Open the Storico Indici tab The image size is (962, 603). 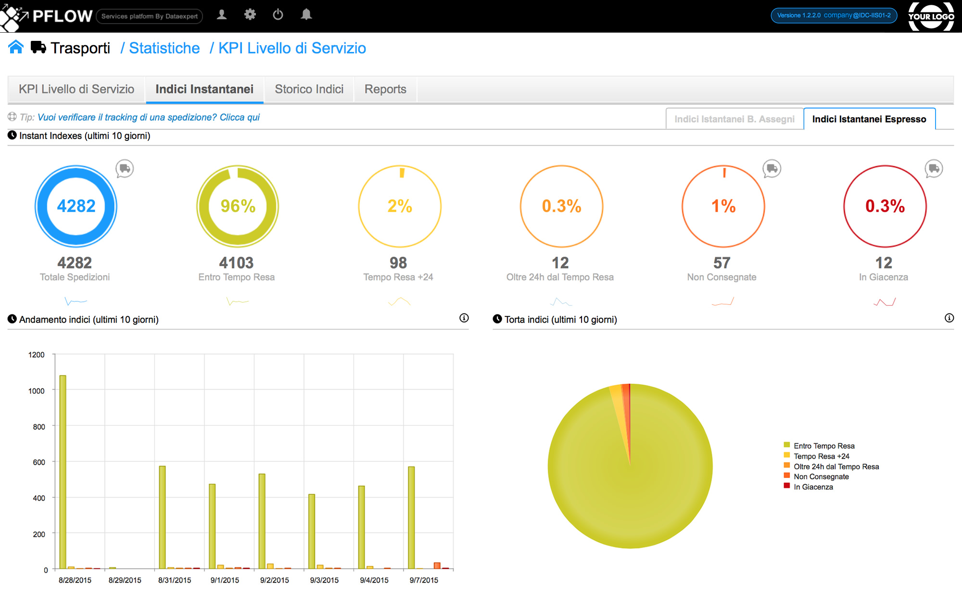(309, 89)
